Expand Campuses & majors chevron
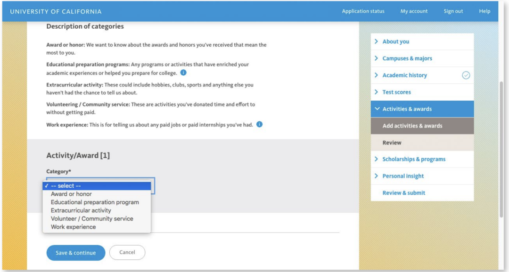509x272 pixels. point(376,58)
